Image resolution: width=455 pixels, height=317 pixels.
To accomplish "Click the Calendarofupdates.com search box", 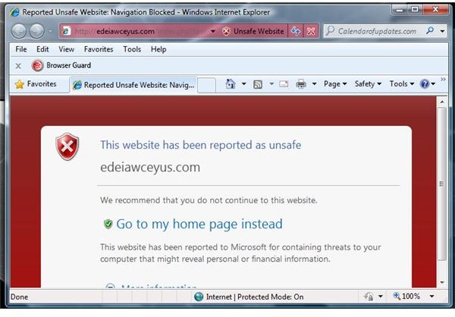I will pos(375,31).
